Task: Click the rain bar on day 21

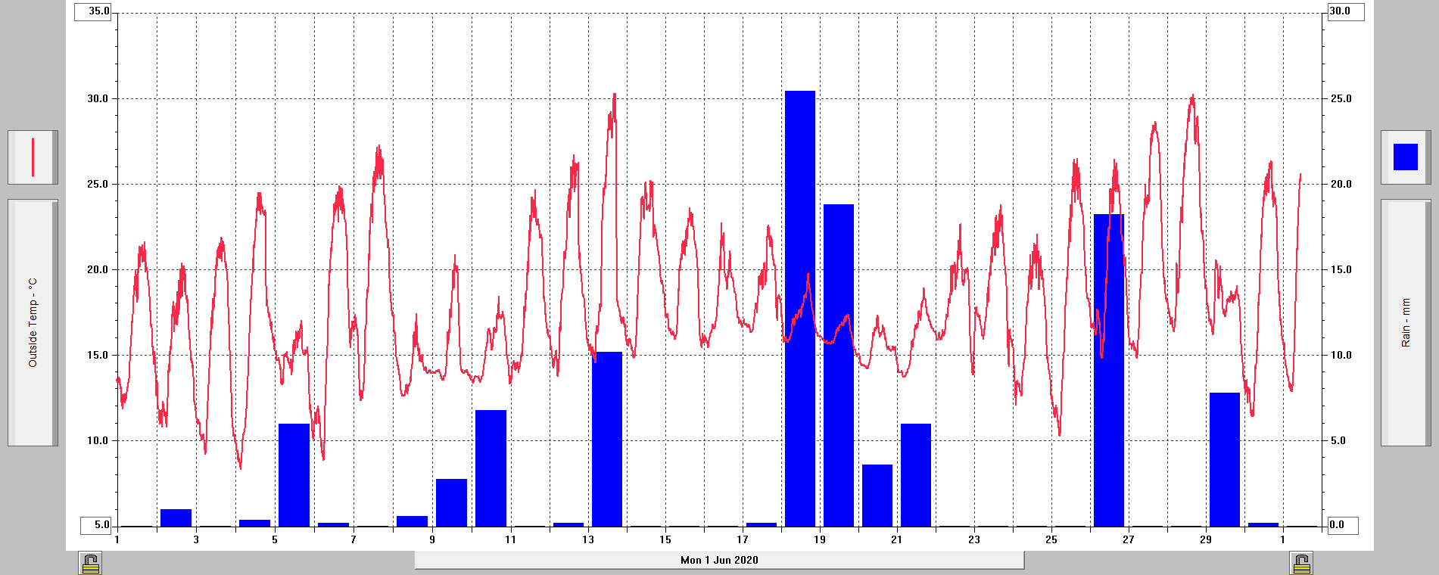Action: [x=916, y=475]
